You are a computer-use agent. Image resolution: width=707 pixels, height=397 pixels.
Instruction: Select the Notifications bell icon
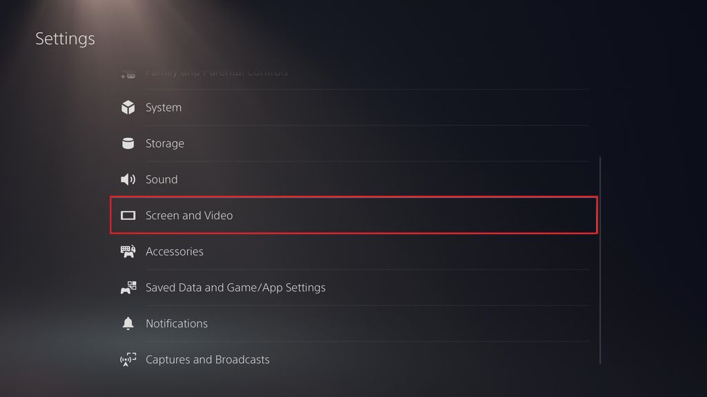[128, 323]
